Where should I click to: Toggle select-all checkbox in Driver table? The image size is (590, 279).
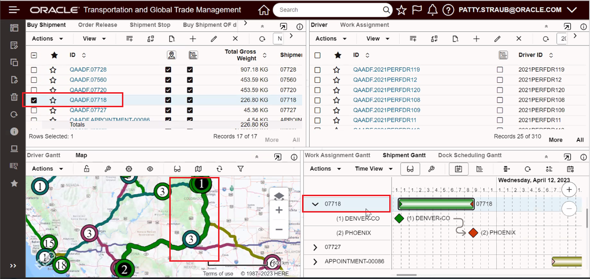(x=318, y=55)
